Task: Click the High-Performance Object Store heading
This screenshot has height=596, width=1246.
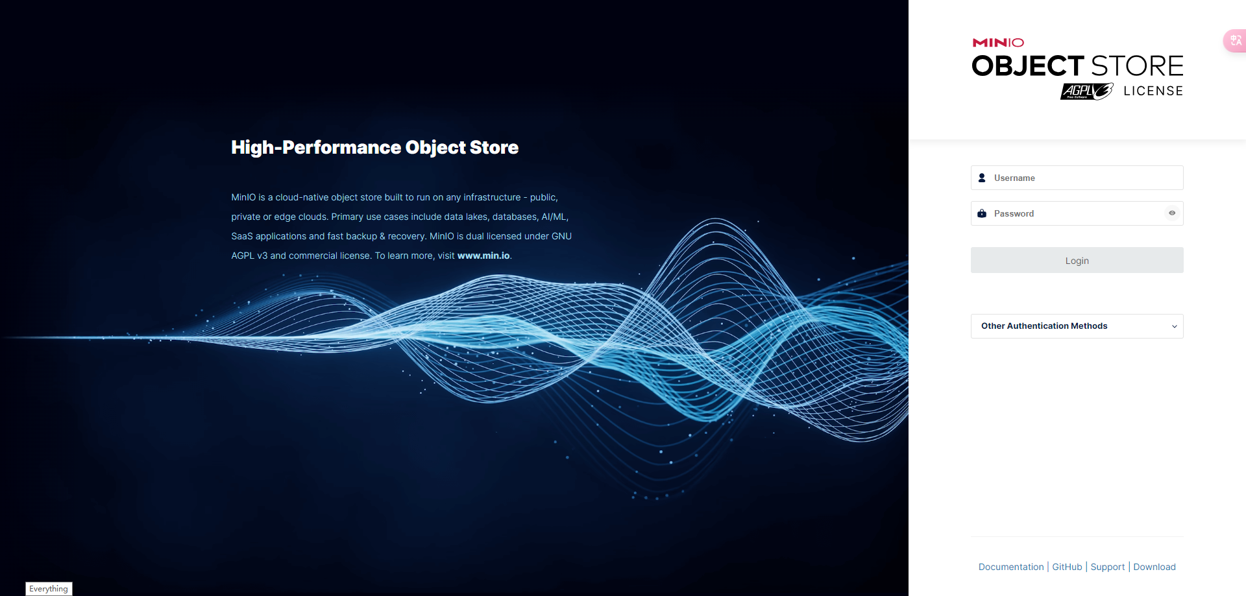Action: 375,148
